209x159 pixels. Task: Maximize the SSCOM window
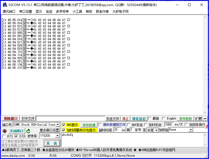pos(189,5)
